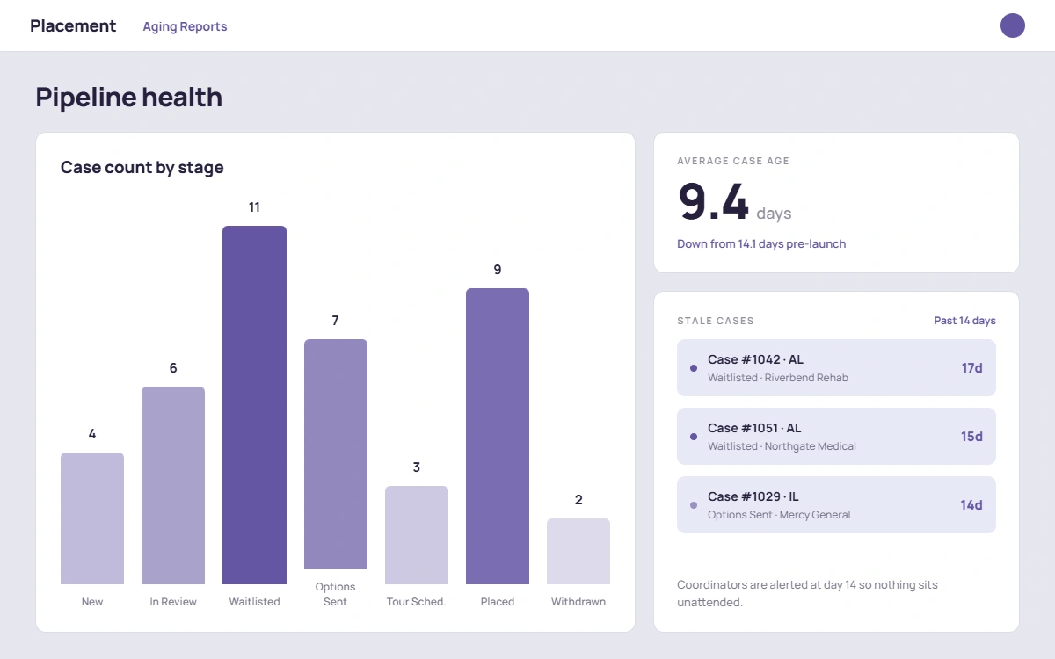Click the Placed axis label
The width and height of the screenshot is (1055, 659).
pos(498,602)
